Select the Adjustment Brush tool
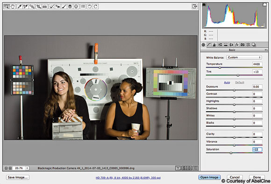271x184 pixels. tap(64, 7)
